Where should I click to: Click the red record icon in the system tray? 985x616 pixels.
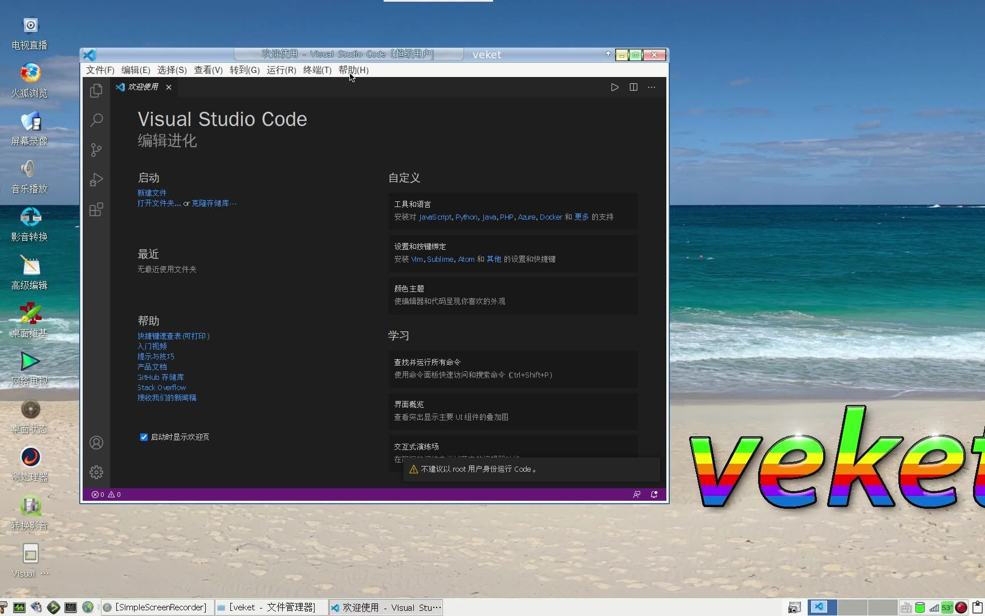[961, 607]
